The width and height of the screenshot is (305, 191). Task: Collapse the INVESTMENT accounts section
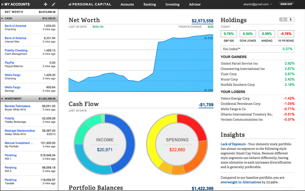point(2,99)
